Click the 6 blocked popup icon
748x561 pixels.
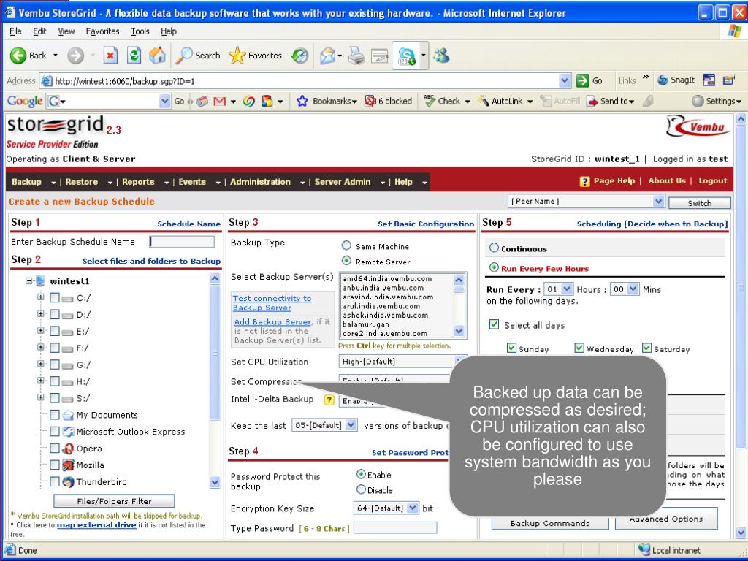click(370, 101)
